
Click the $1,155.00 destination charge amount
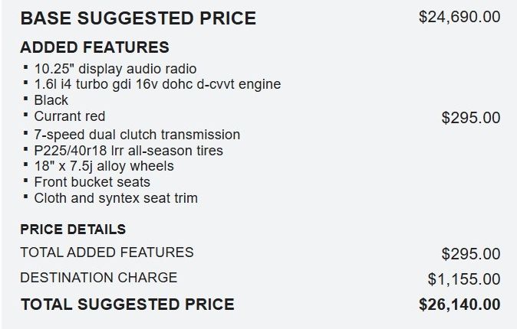464,279
